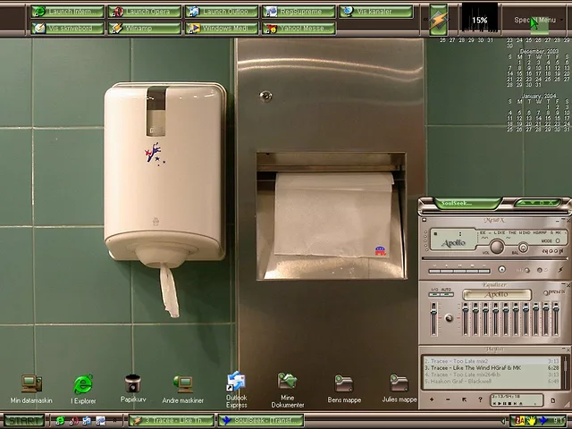This screenshot has width=572, height=429.
Task: Open Mine Dokumenter folder
Action: [287, 383]
